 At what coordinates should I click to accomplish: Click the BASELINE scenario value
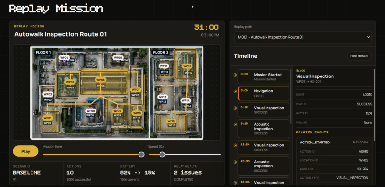pyautogui.click(x=27, y=173)
